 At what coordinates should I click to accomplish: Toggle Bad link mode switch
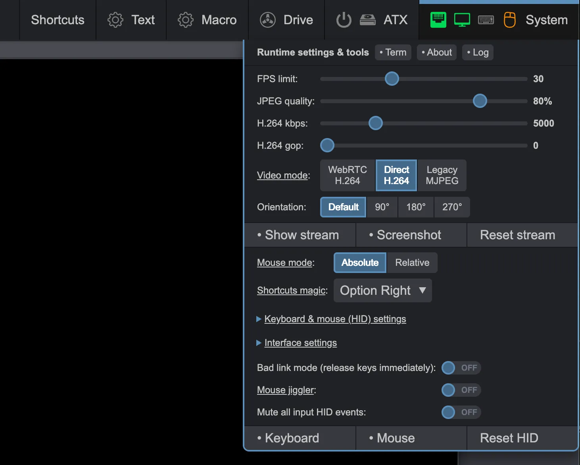pos(461,368)
